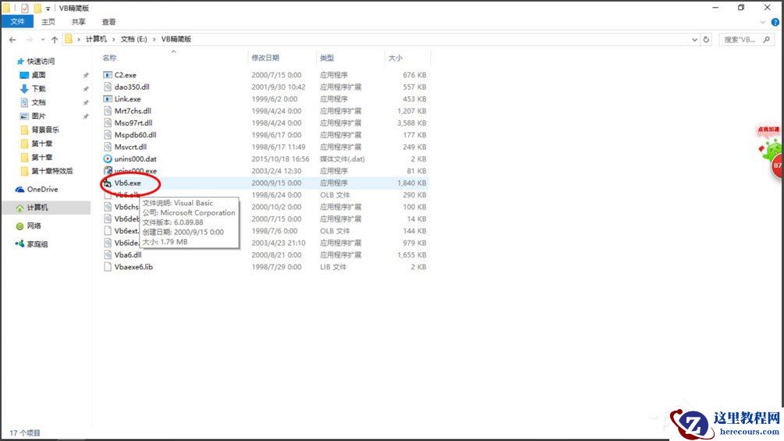This screenshot has width=784, height=441.
Task: Click 计算机 in the address breadcrumb
Action: pyautogui.click(x=96, y=39)
